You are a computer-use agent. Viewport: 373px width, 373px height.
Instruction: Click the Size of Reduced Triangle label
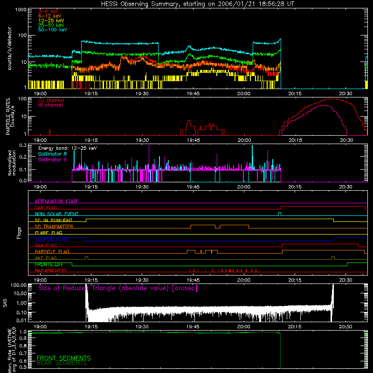tap(118, 288)
